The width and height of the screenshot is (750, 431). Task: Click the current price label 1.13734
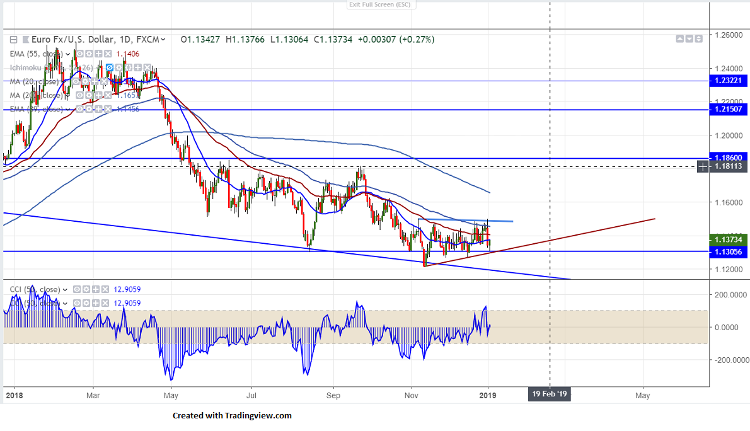coord(728,239)
